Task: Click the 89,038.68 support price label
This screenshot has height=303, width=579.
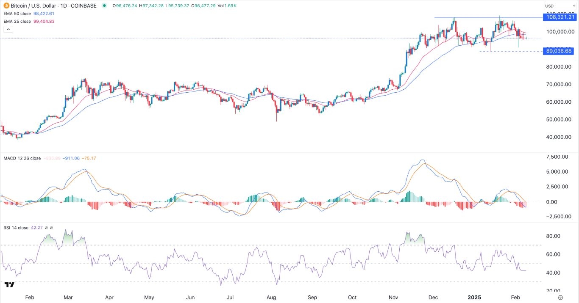Action: click(559, 51)
